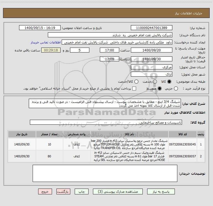Screen dimensions: 213x206
Task: Click the TEFLON HOSE item description
Action: 129,144
